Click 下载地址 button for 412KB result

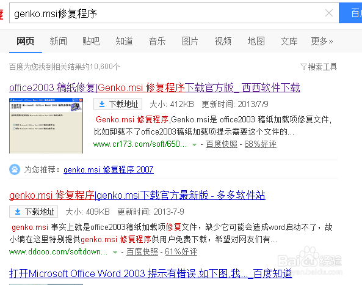tap(118, 104)
